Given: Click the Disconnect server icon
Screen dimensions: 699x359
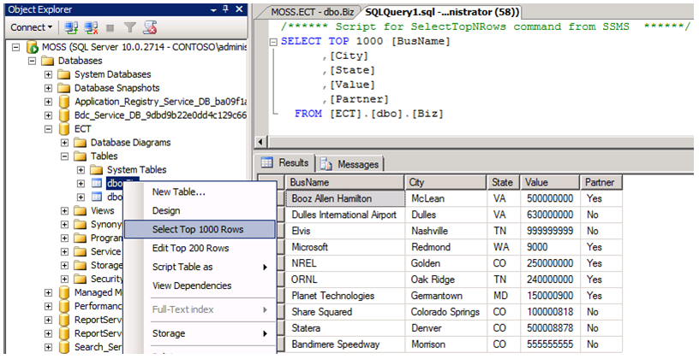Looking at the screenshot, I should pos(88,27).
